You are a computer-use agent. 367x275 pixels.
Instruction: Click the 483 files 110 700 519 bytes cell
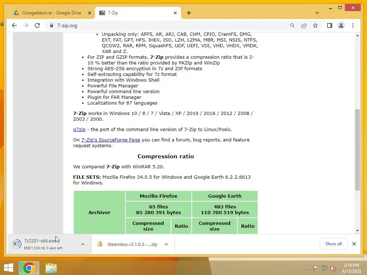(225, 209)
